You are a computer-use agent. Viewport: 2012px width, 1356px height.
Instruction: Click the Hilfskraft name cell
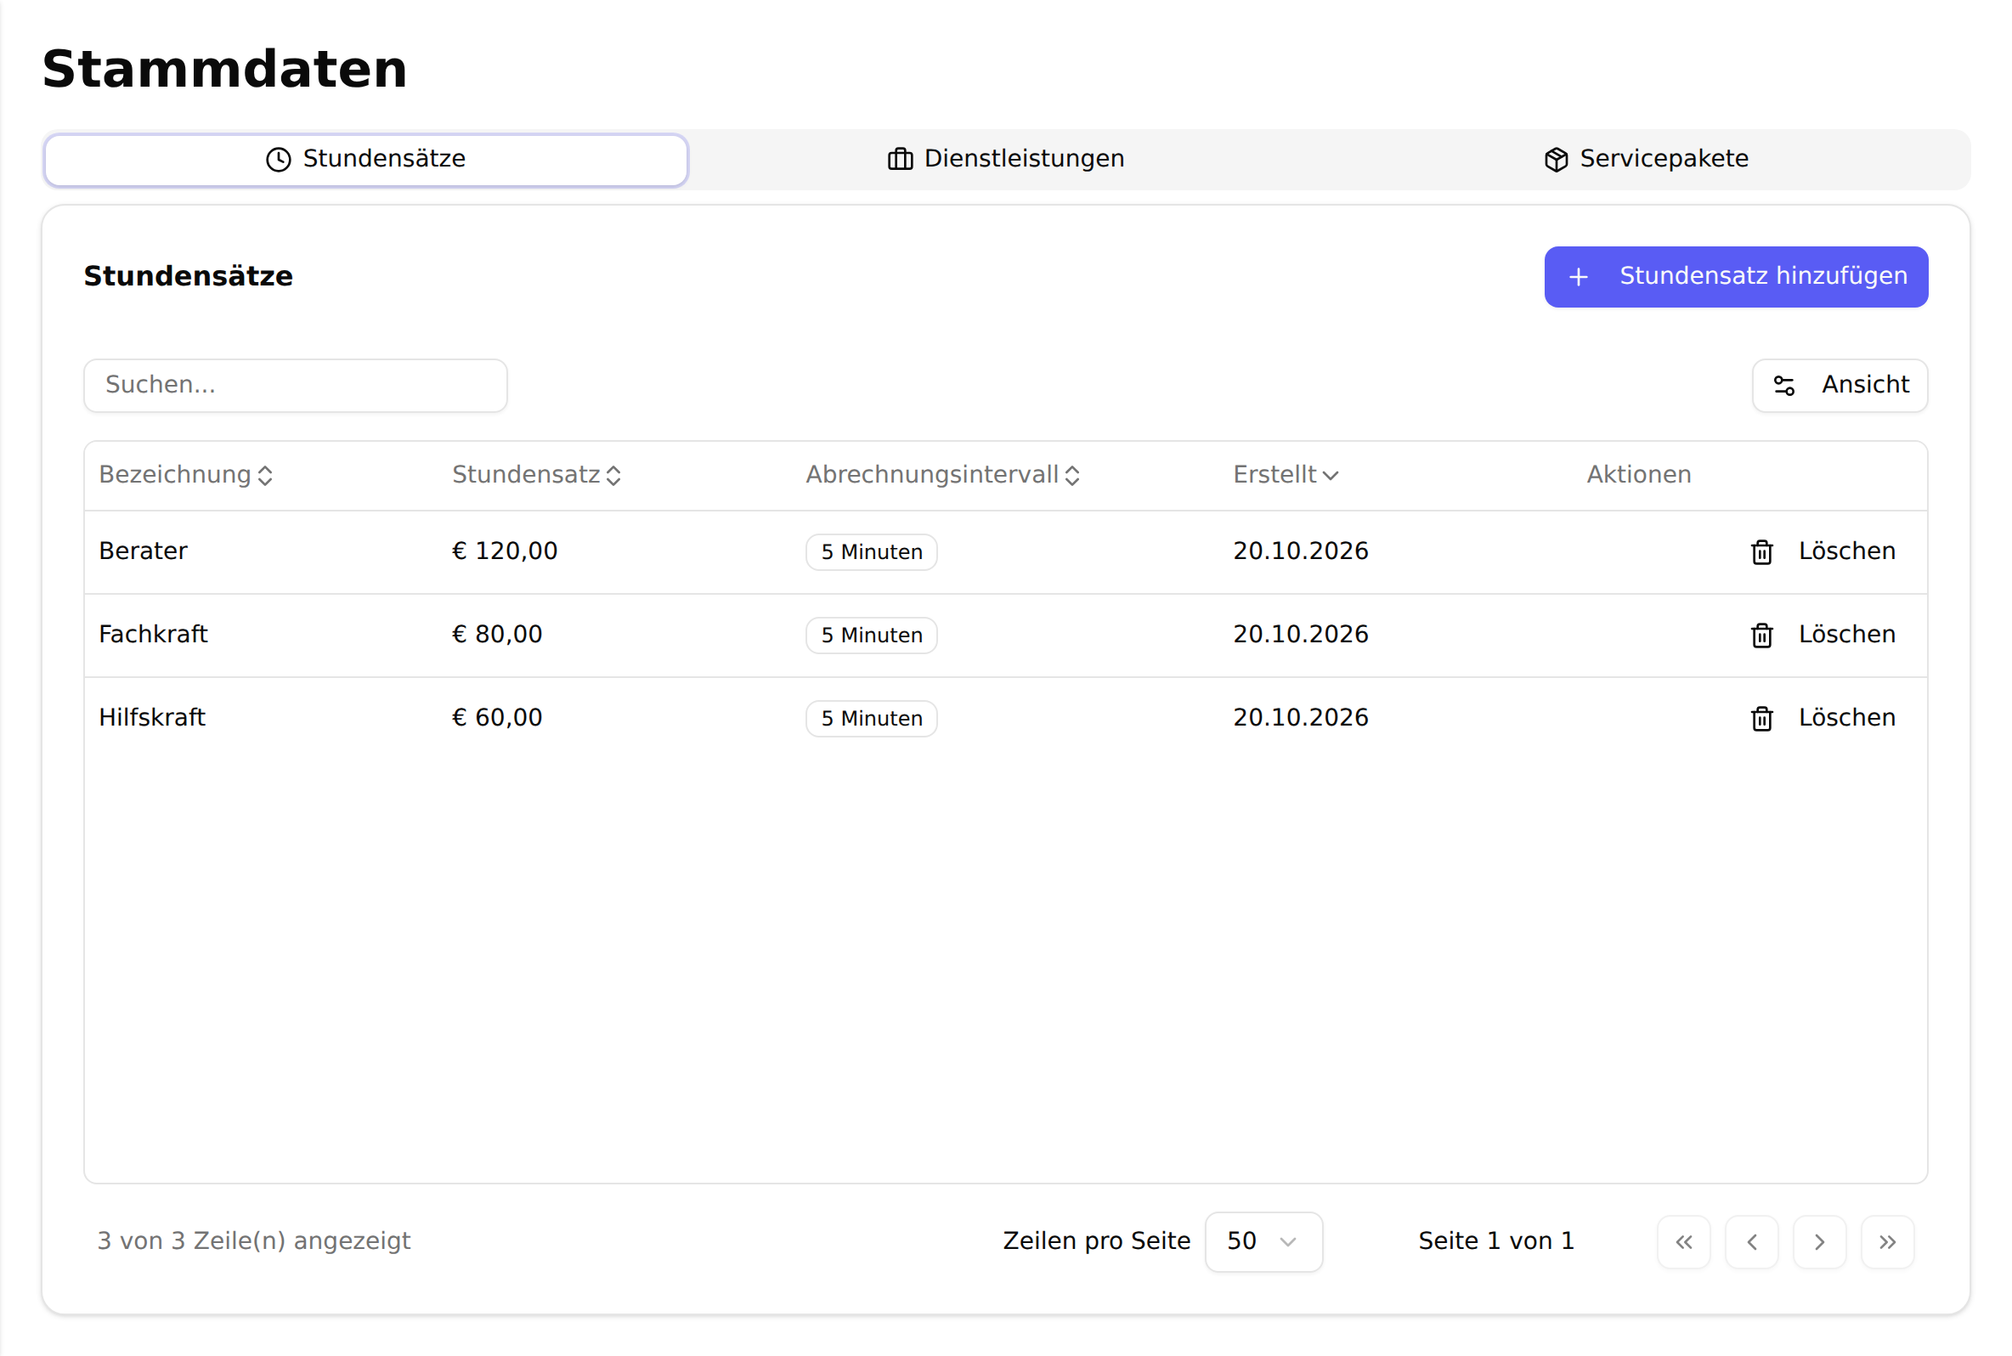[152, 718]
